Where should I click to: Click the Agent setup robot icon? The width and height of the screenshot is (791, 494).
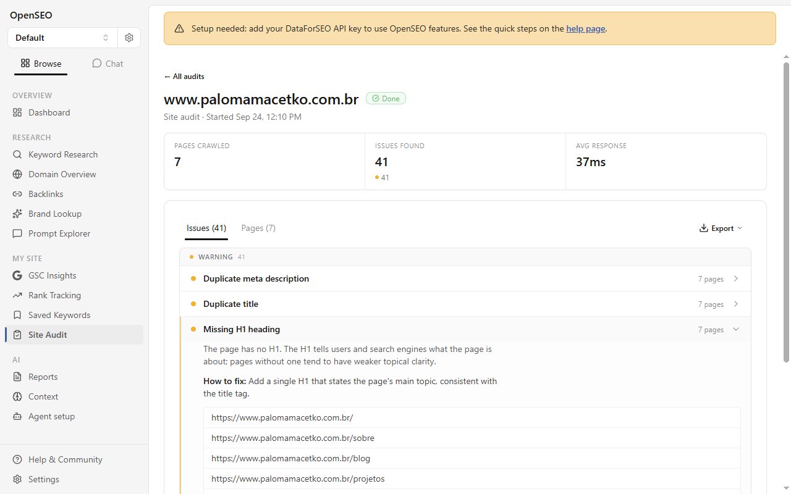pos(17,416)
